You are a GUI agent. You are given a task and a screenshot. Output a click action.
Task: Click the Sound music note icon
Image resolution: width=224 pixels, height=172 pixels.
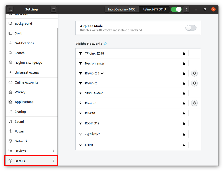pyautogui.click(x=10, y=121)
